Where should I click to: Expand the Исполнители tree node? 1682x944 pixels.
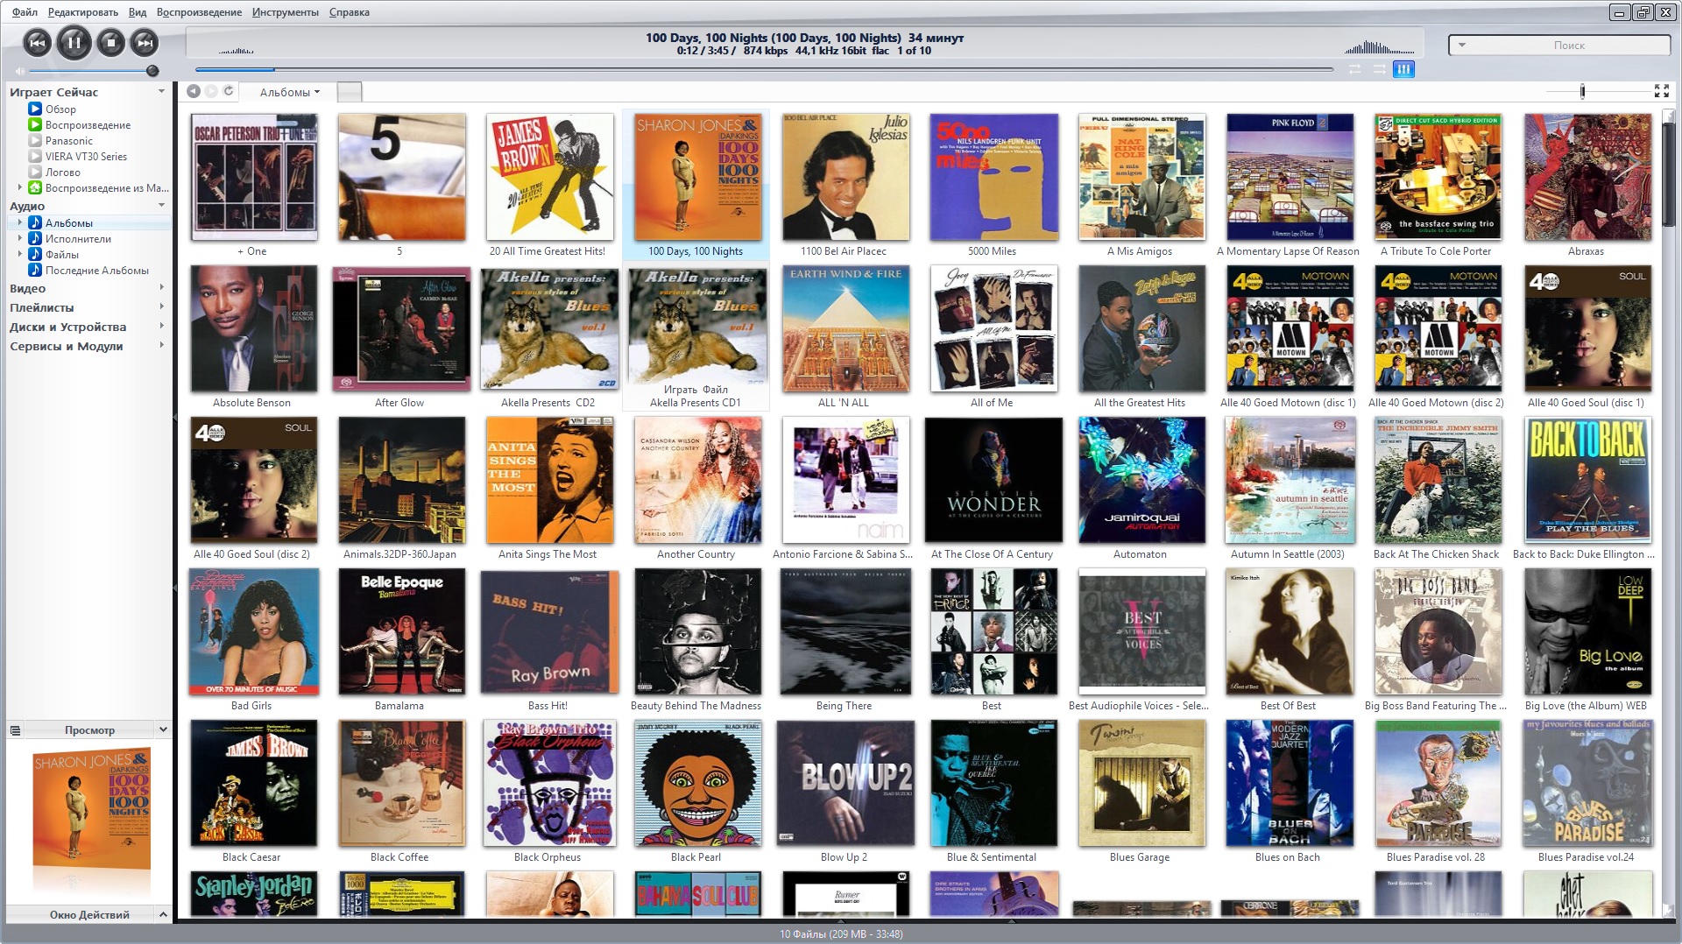click(x=20, y=238)
